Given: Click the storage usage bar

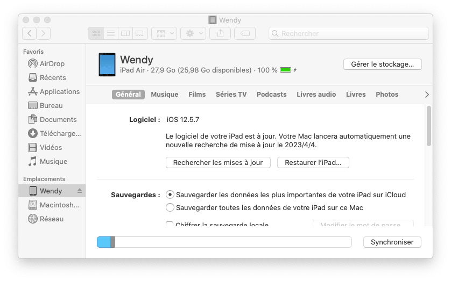Looking at the screenshot, I should [224, 242].
